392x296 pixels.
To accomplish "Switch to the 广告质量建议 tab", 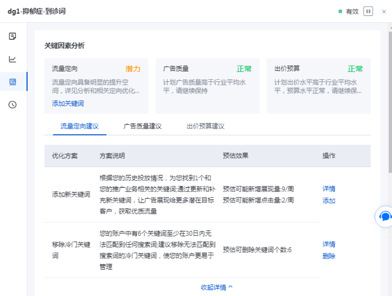I will click(142, 126).
